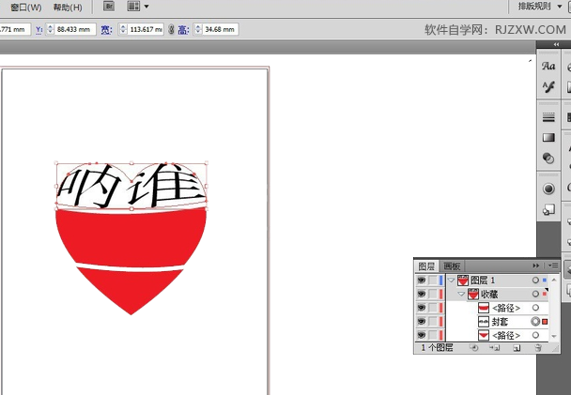The height and width of the screenshot is (395, 571).
Task: Click target circle for 图层 1
Action: click(x=535, y=280)
